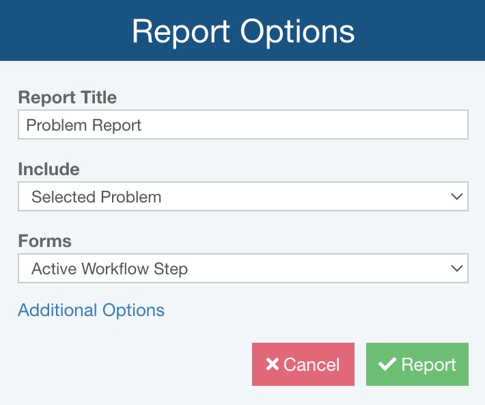485x405 pixels.
Task: Open the Selected Problem combo box
Action: [242, 197]
